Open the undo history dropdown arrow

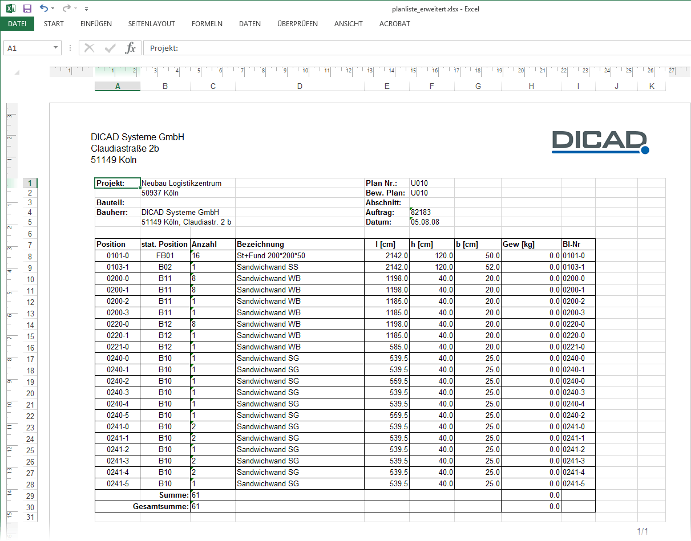pos(53,9)
